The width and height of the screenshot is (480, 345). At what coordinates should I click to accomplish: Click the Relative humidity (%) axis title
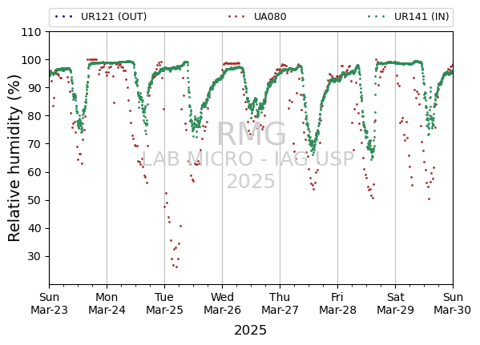(x=14, y=158)
